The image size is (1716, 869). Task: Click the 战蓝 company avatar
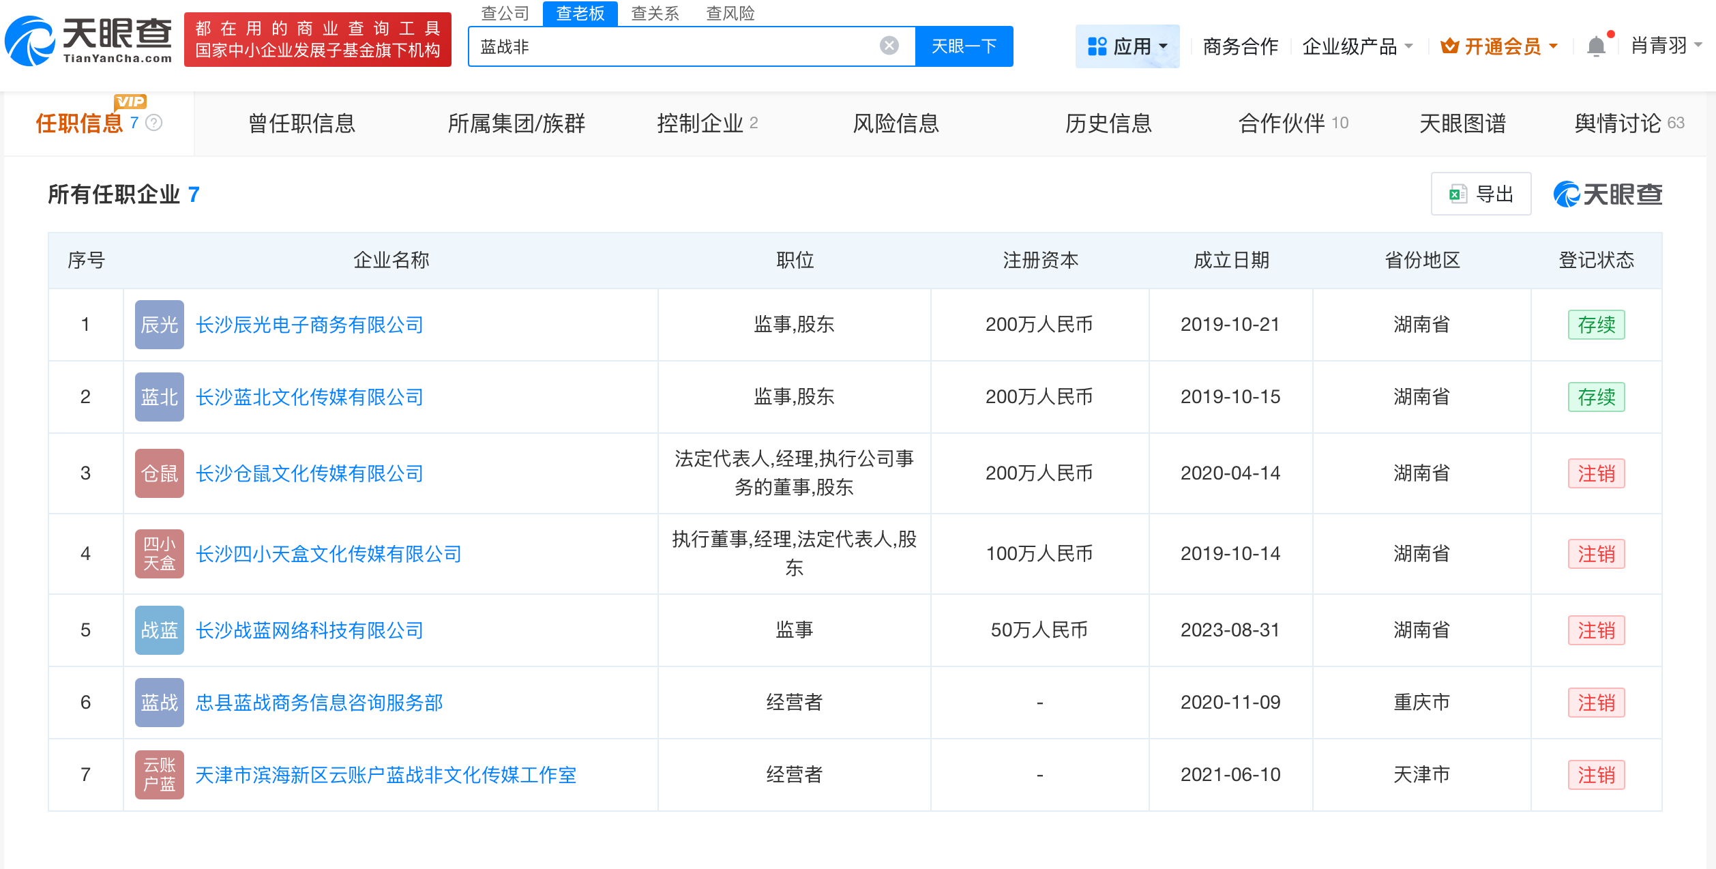tap(158, 630)
